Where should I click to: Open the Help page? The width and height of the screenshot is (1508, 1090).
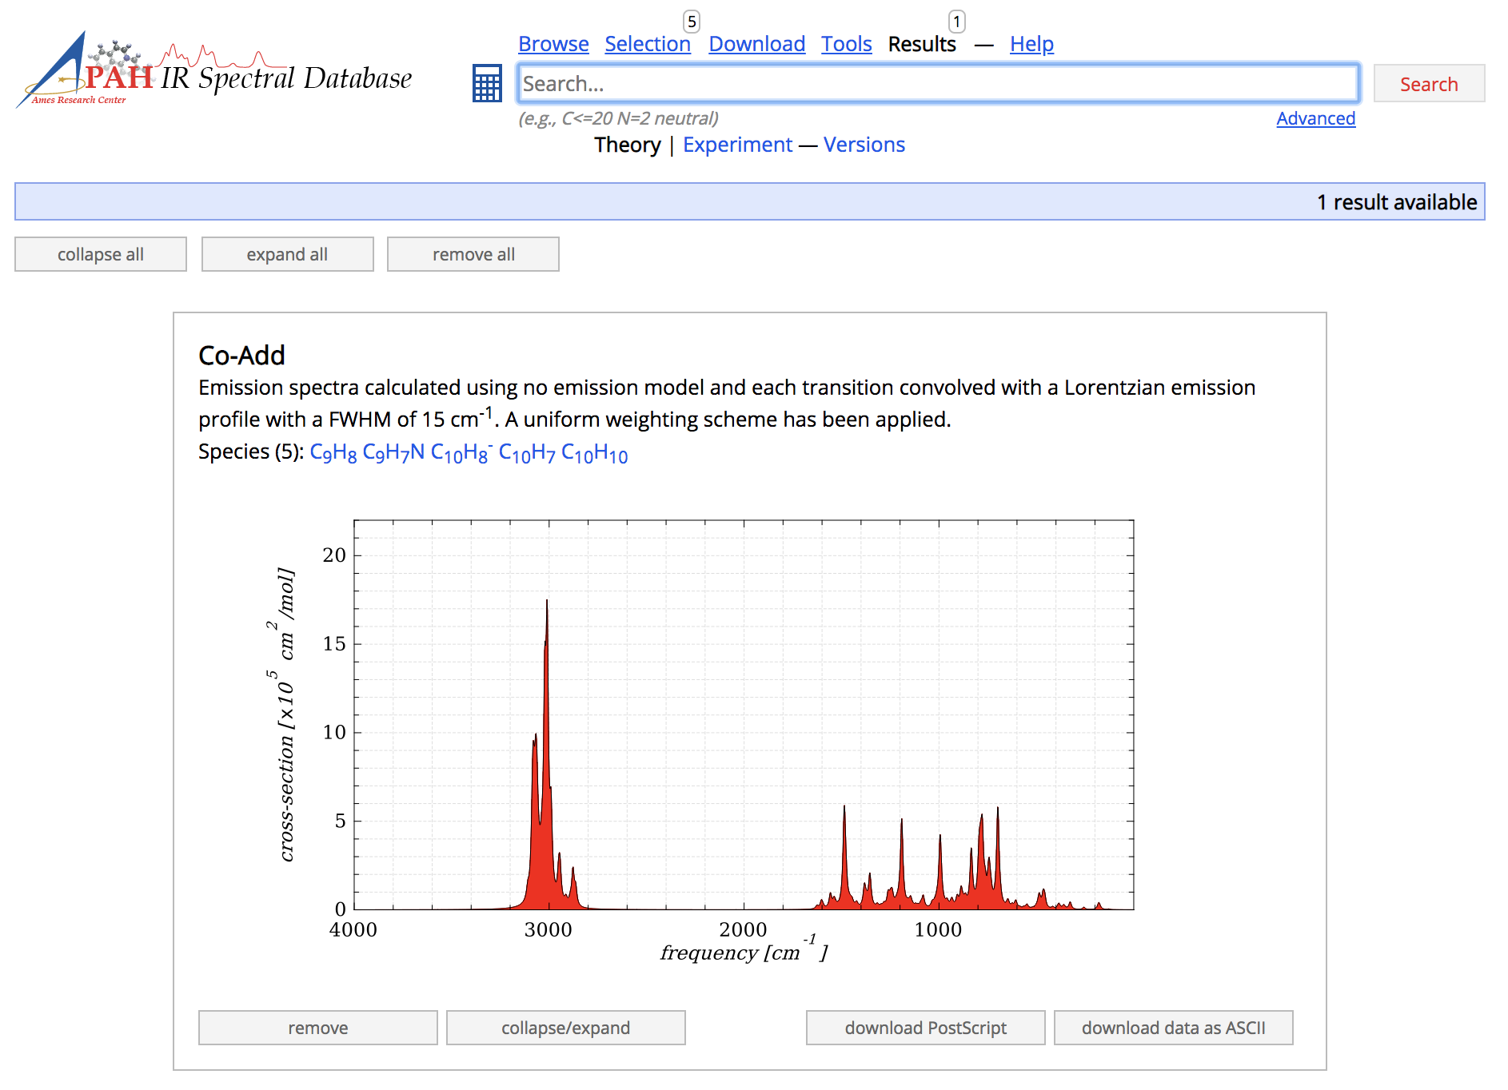tap(1031, 44)
